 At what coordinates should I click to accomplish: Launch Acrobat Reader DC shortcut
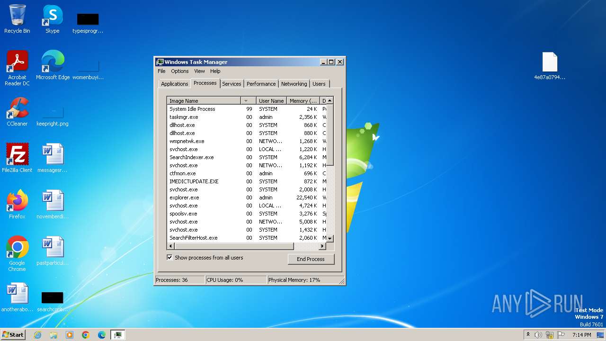tap(17, 68)
